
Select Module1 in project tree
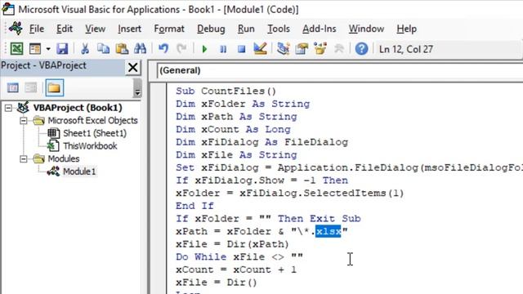point(79,171)
